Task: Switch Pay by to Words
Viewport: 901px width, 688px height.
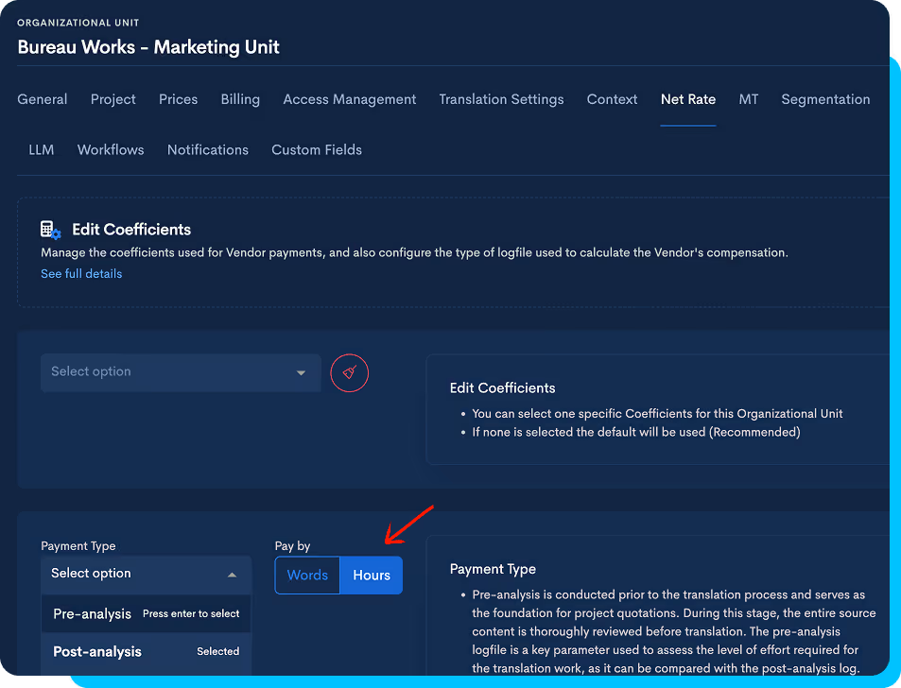Action: pos(307,575)
